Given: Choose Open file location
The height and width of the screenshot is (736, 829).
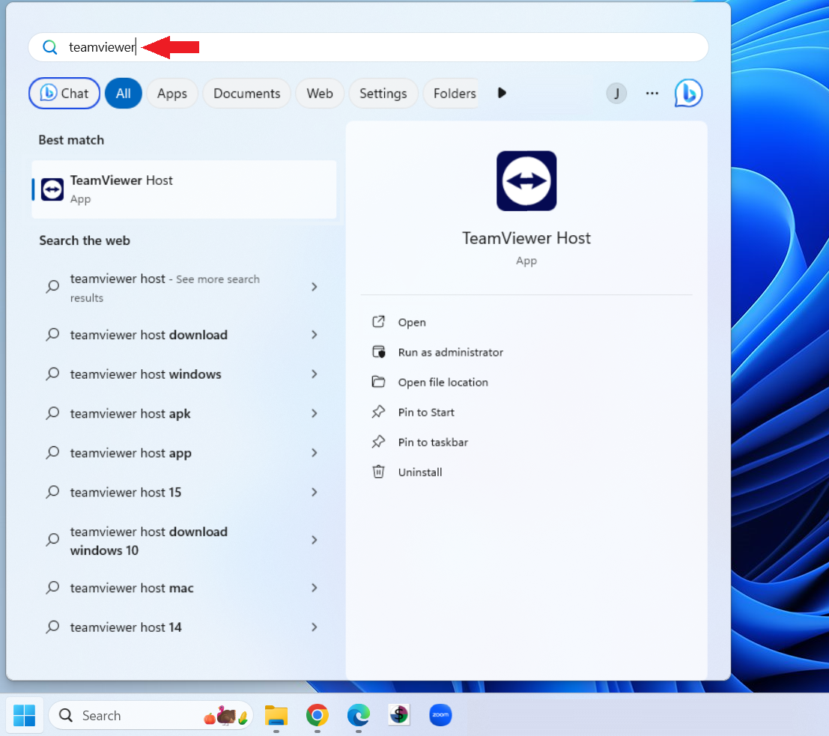Looking at the screenshot, I should 443,383.
